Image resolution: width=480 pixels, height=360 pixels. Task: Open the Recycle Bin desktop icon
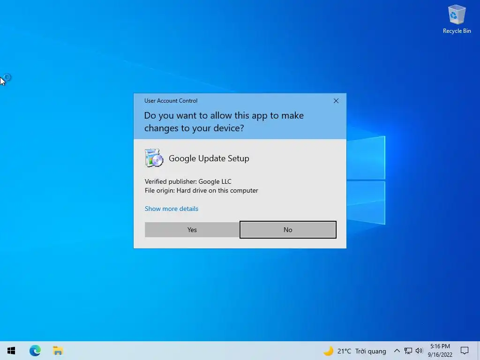[x=457, y=19]
